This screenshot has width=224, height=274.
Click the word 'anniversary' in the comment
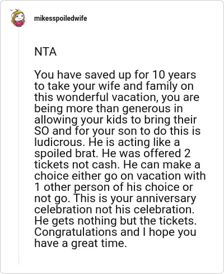(x=166, y=199)
